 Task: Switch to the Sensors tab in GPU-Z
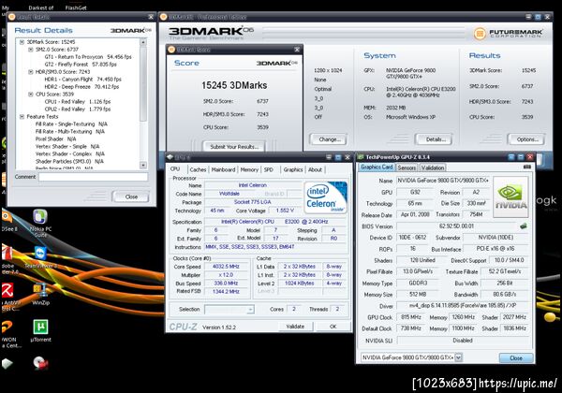point(407,167)
